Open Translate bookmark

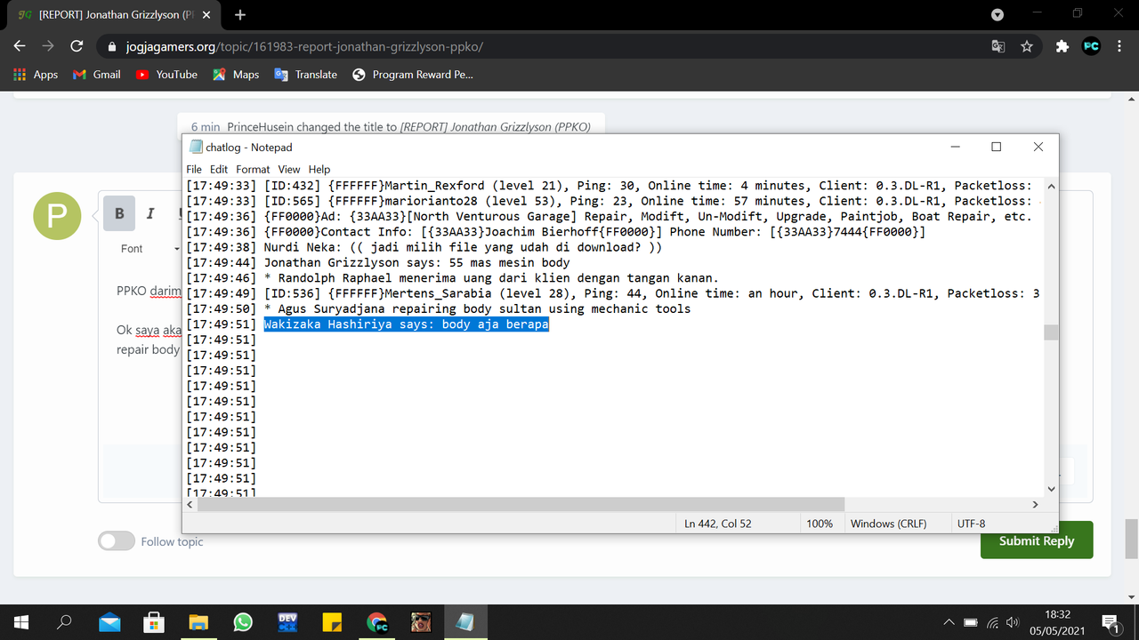[x=305, y=75]
